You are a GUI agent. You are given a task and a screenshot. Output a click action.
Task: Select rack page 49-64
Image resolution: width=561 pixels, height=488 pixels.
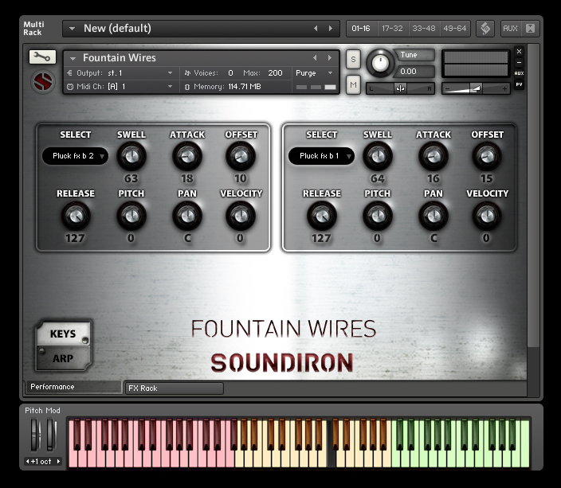[455, 28]
